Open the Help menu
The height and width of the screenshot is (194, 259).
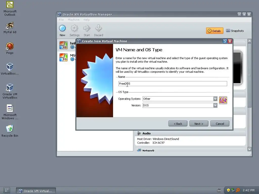tap(87, 20)
